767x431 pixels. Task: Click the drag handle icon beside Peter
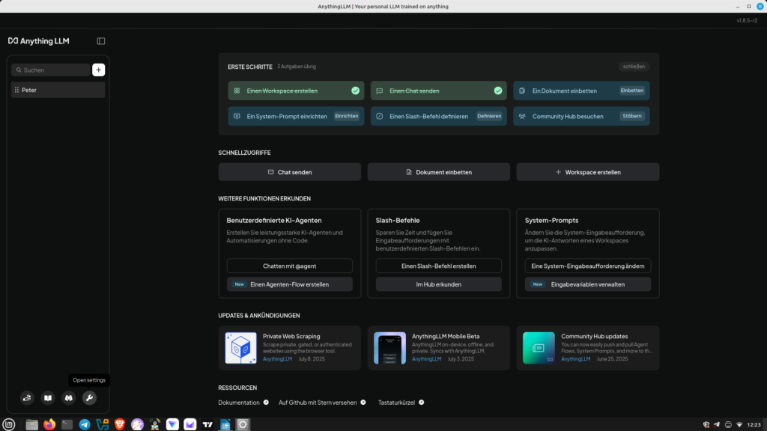point(16,90)
